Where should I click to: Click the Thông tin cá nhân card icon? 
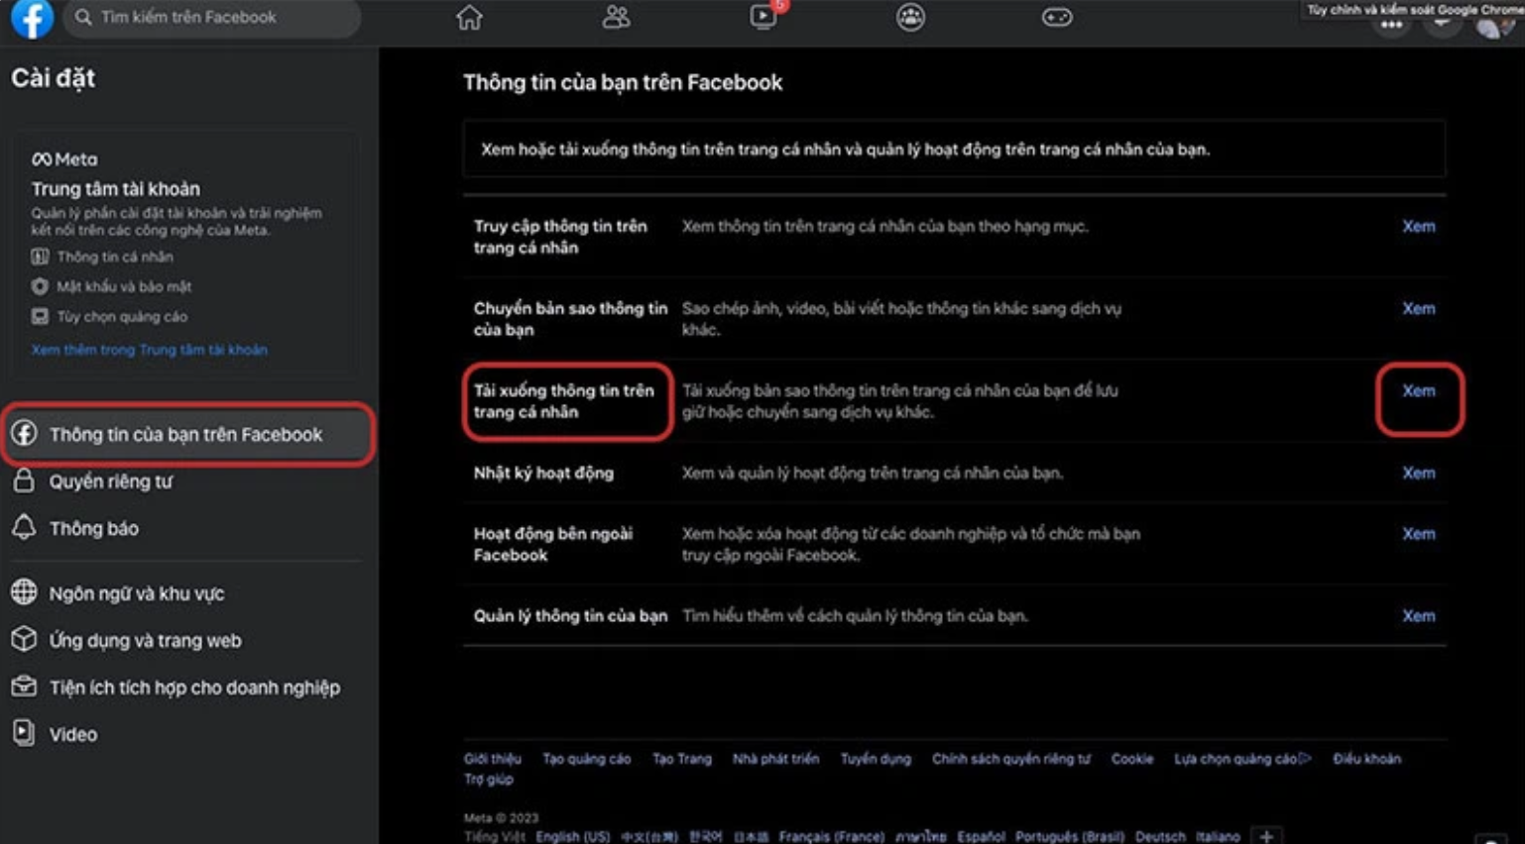click(x=40, y=257)
